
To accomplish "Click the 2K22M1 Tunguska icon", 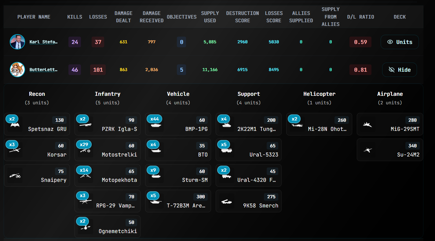I will 227,125.
